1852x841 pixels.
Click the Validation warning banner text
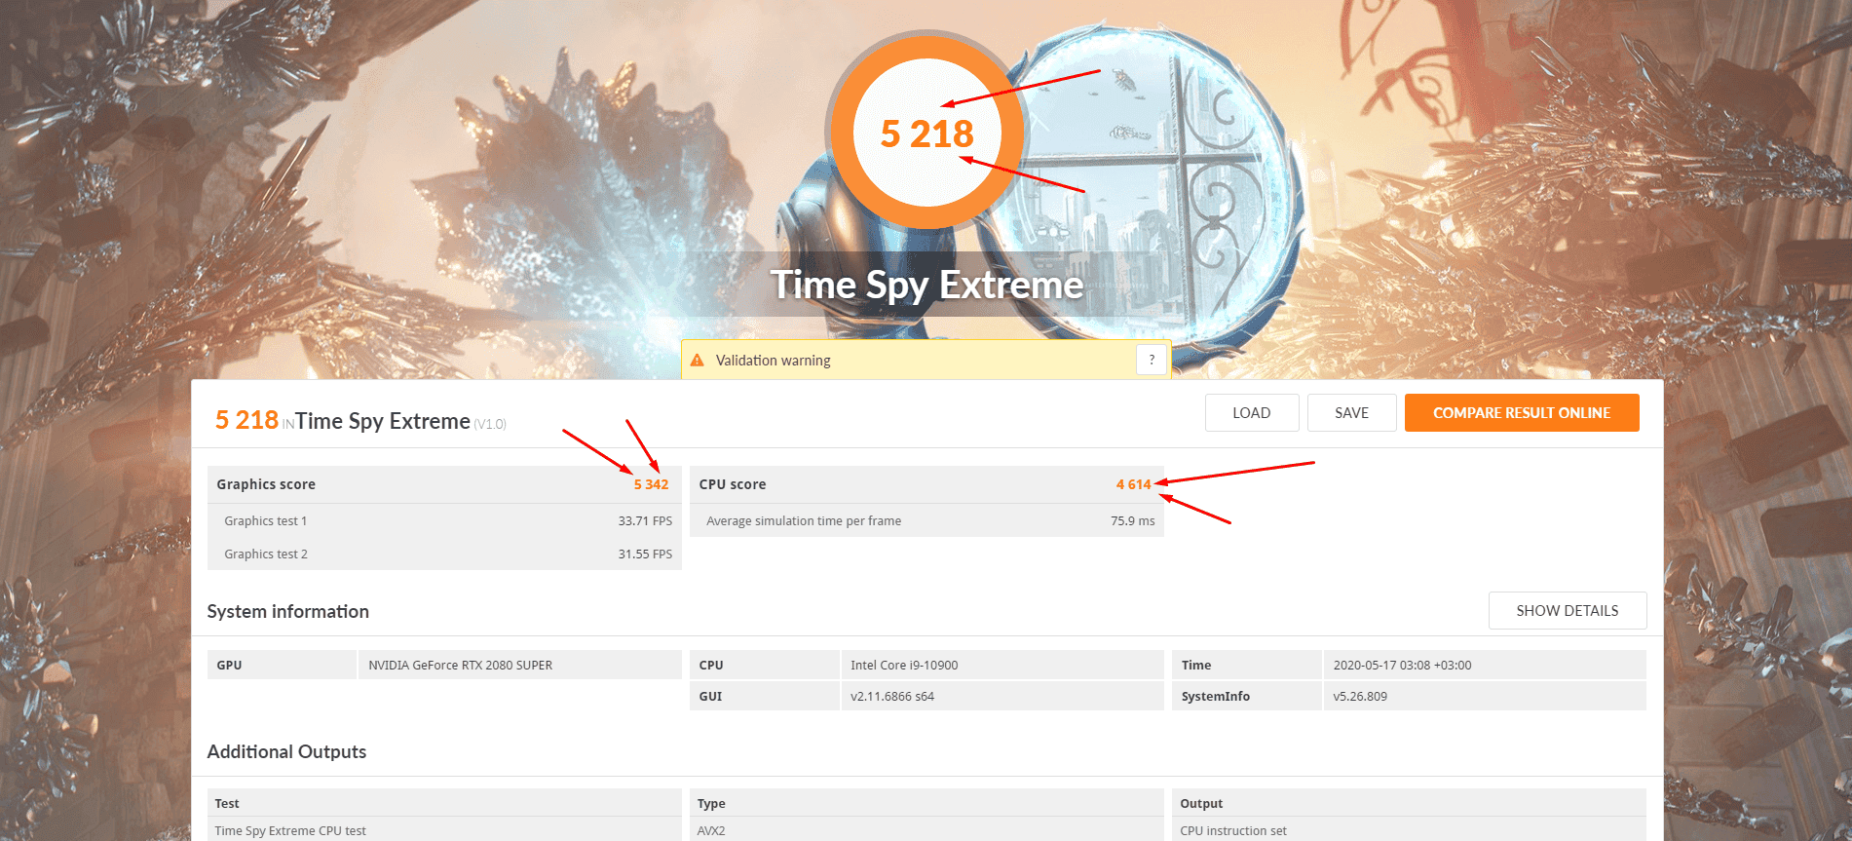click(773, 361)
